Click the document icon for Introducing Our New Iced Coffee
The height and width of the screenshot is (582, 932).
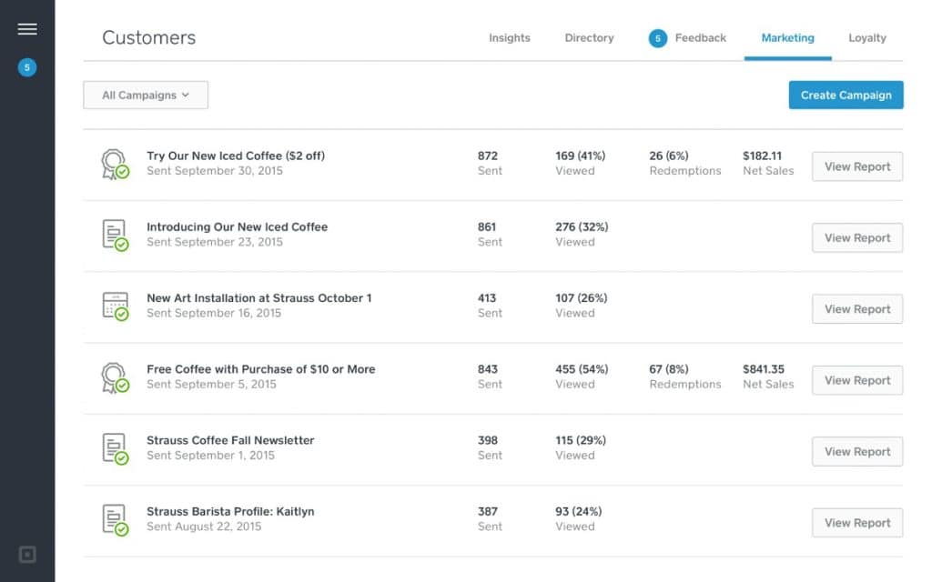pos(114,235)
